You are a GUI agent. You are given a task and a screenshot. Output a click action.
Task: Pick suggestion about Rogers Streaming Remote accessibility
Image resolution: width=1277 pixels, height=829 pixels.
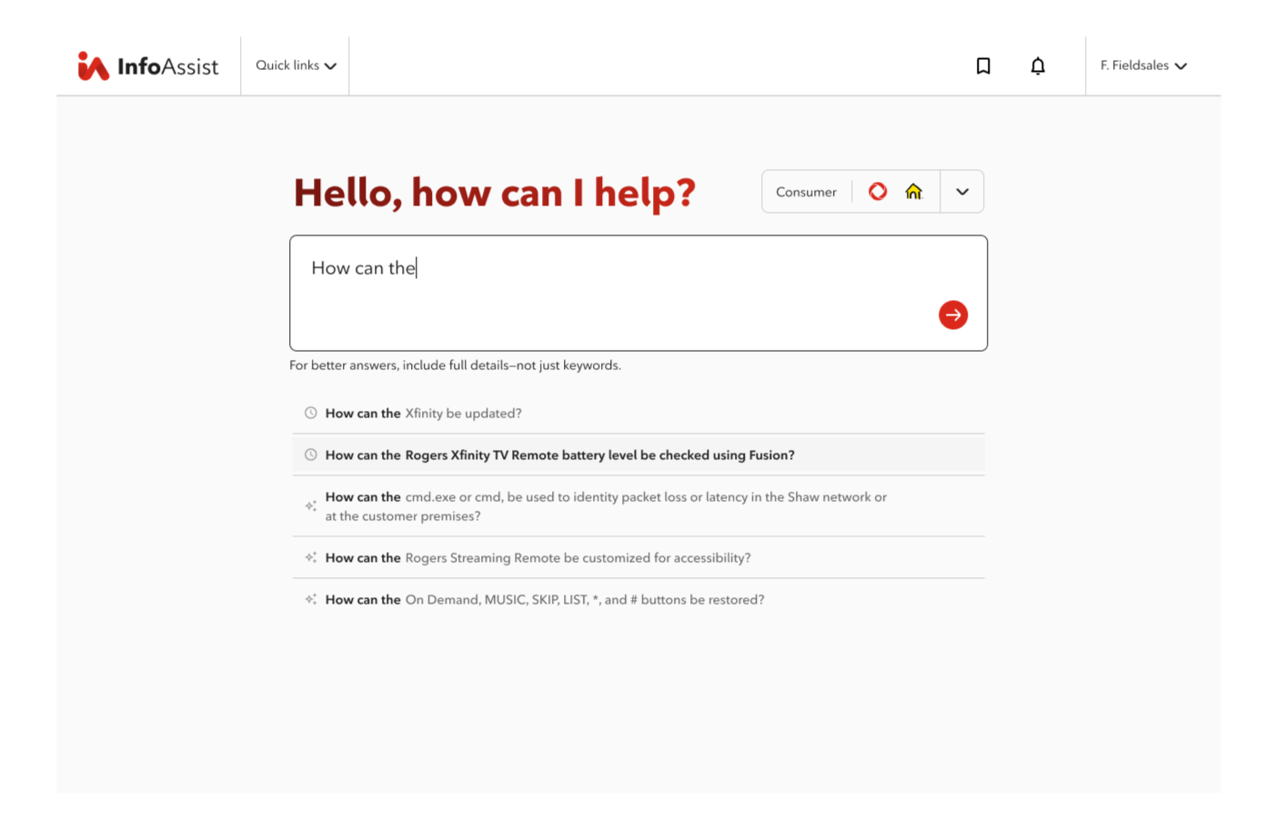638,557
